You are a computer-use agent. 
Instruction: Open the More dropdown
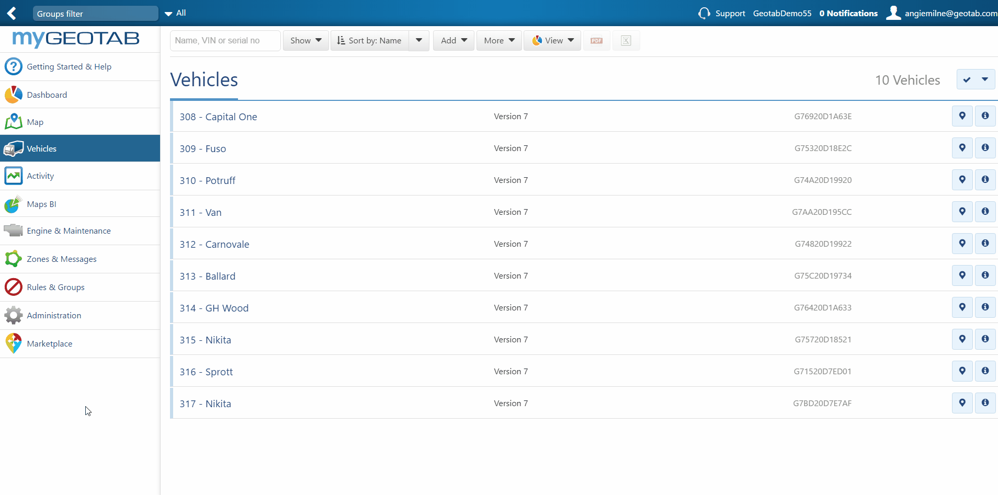pyautogui.click(x=499, y=40)
